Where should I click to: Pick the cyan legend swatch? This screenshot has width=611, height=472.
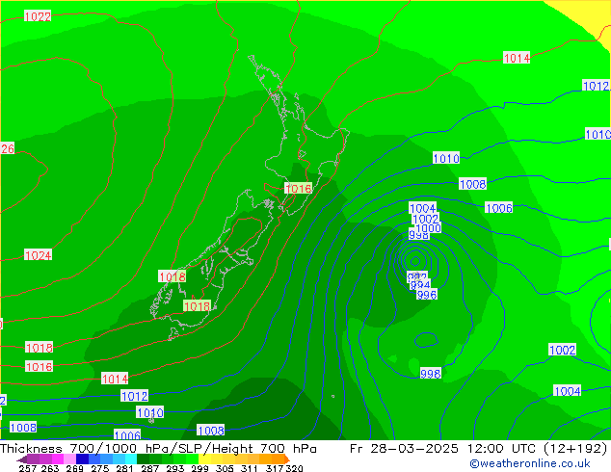pyautogui.click(x=131, y=459)
